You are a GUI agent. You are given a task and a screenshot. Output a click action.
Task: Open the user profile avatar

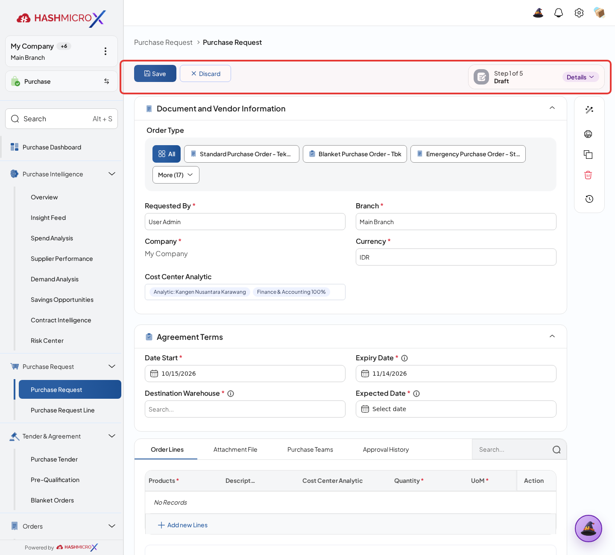(x=600, y=13)
